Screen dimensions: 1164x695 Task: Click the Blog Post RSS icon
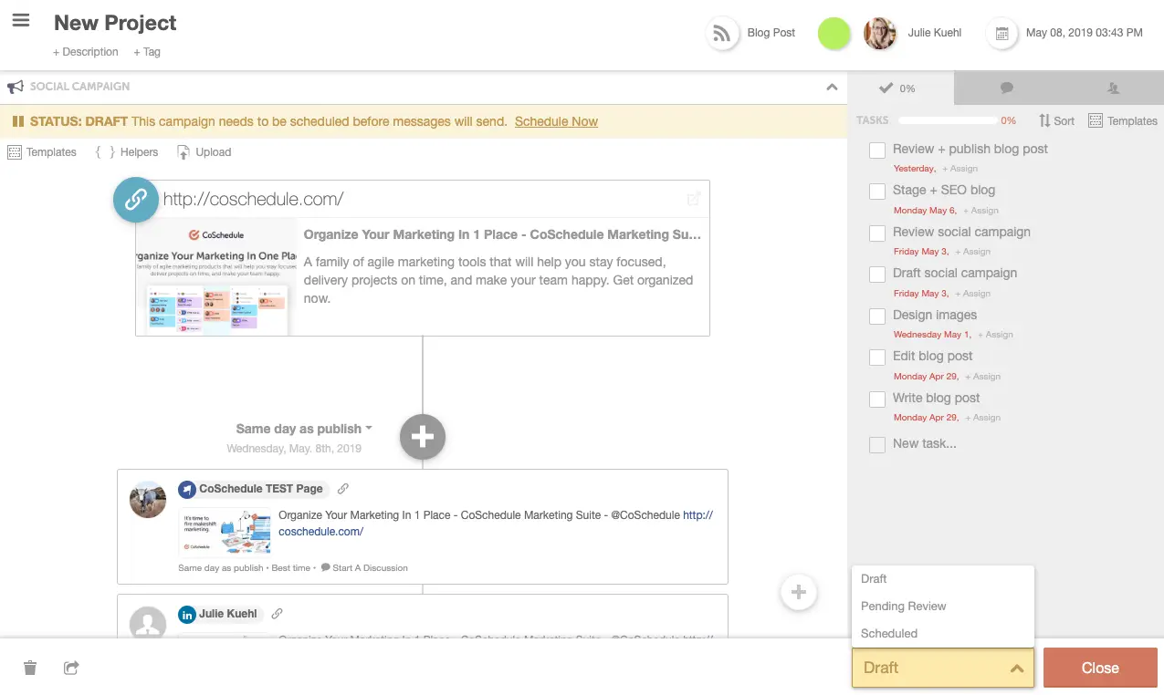[722, 33]
